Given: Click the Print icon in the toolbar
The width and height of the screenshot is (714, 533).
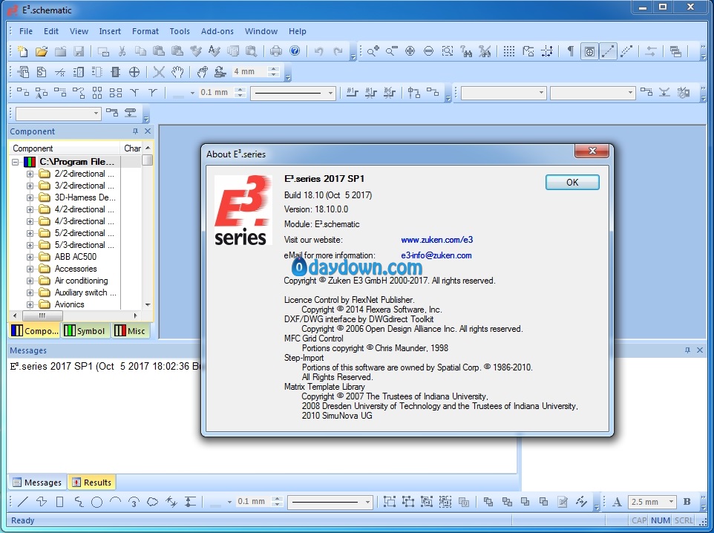Looking at the screenshot, I should (276, 51).
